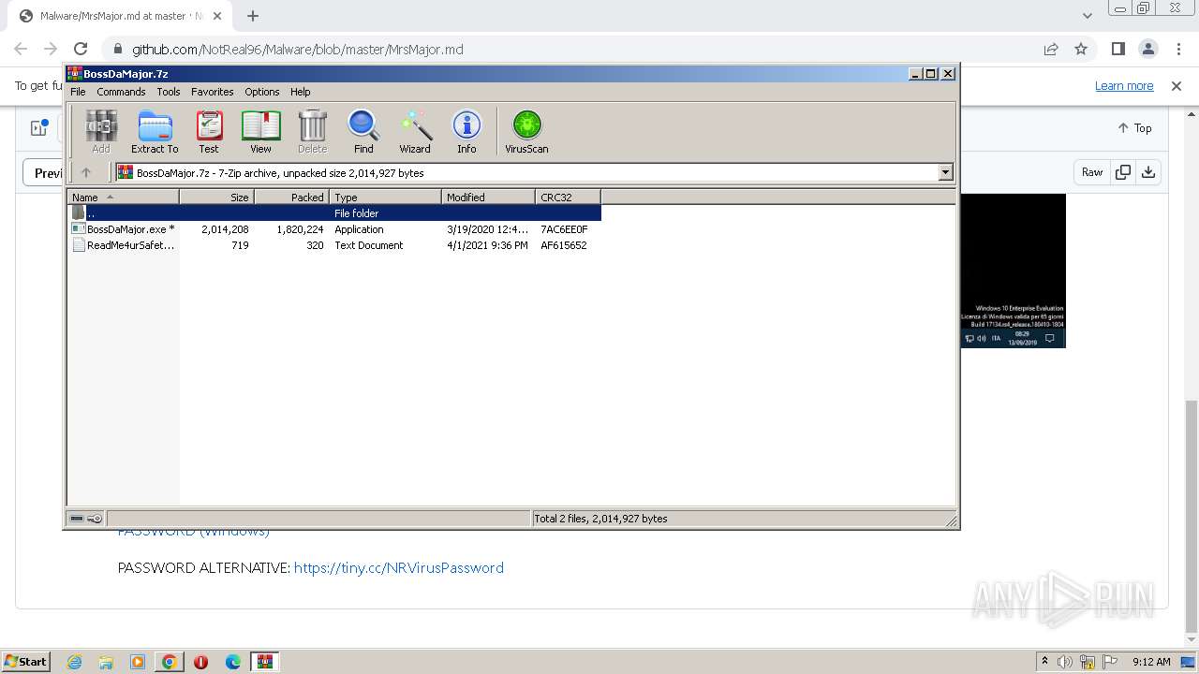Image resolution: width=1199 pixels, height=674 pixels.
Task: Share this page icon in address bar
Action: point(1051,49)
